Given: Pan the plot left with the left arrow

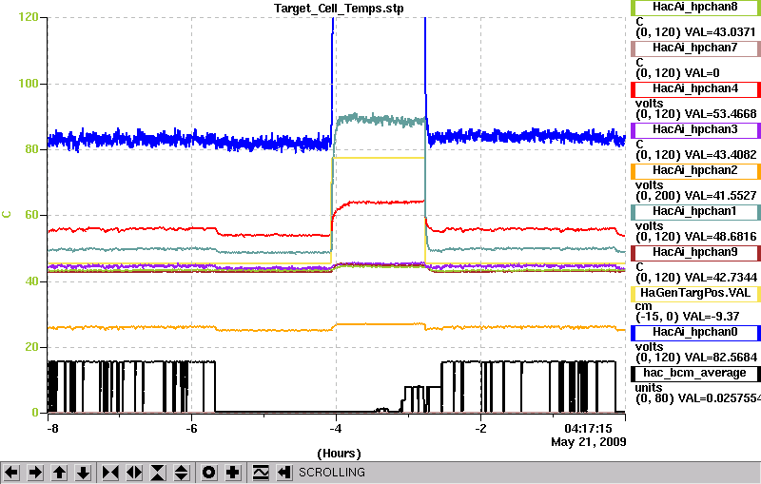Looking at the screenshot, I should tap(11, 473).
